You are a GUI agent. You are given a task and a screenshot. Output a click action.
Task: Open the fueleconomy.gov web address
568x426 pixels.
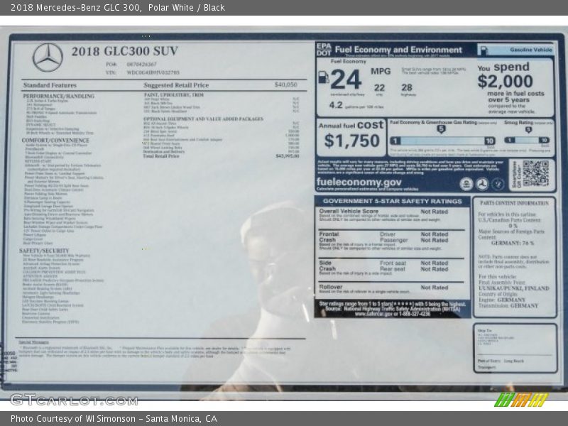[359, 182]
